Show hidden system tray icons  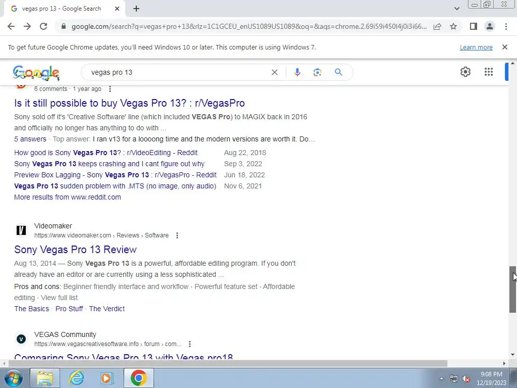point(441,378)
